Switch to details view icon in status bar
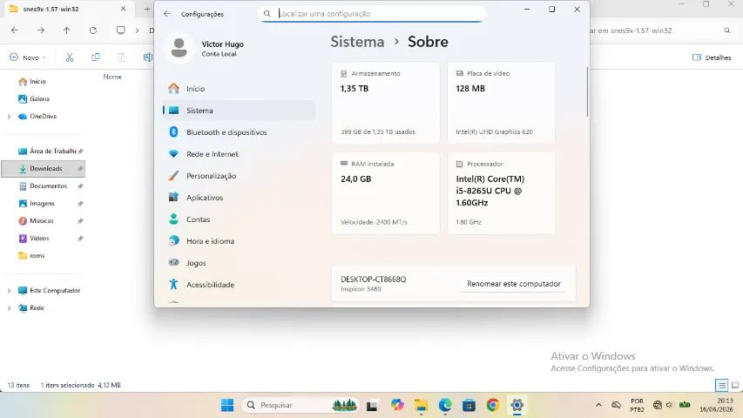Image resolution: width=743 pixels, height=418 pixels. 721,385
